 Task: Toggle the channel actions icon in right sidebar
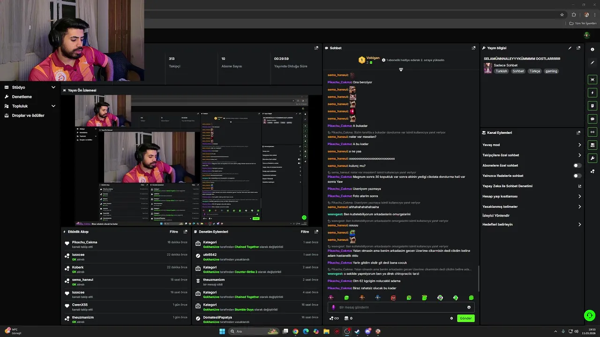pos(592,145)
